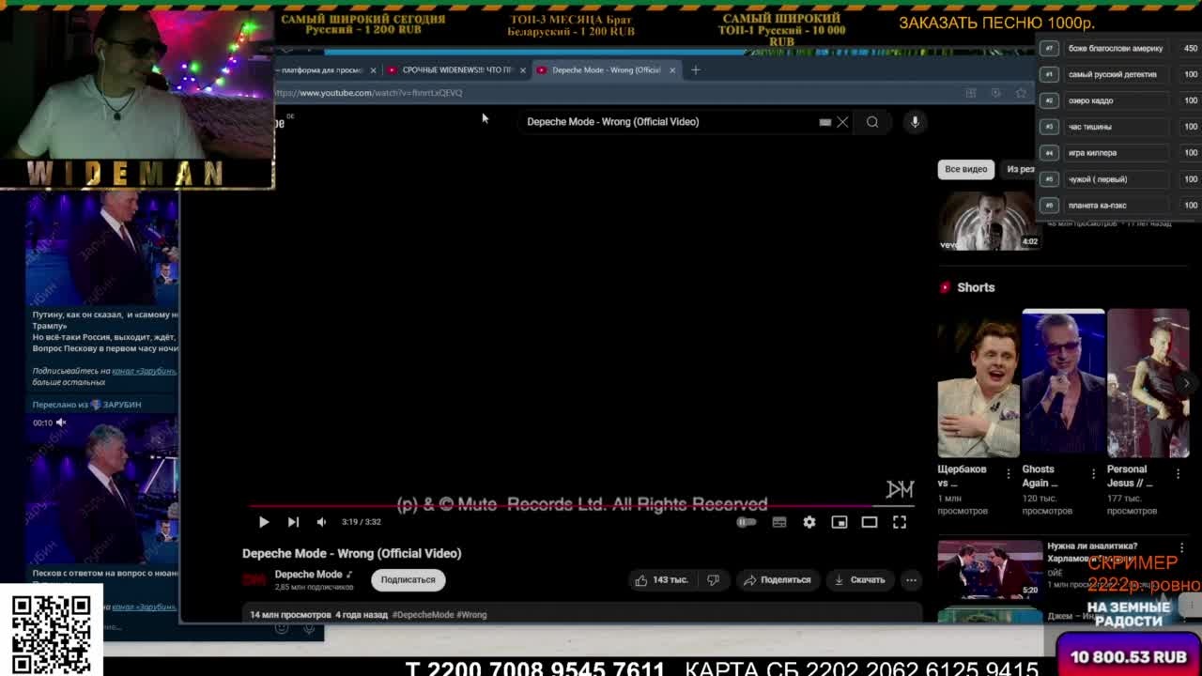Download the video via Скачать

[860, 580]
